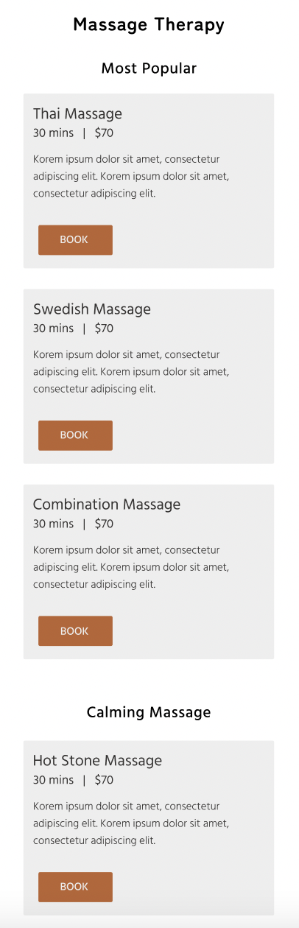This screenshot has height=928, width=299.
Task: Book the Swedish Massage
Action: click(75, 435)
